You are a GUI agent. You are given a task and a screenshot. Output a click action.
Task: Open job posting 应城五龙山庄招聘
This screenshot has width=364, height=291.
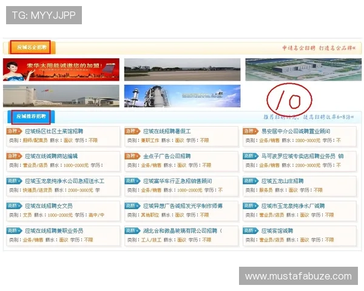coord(282,181)
